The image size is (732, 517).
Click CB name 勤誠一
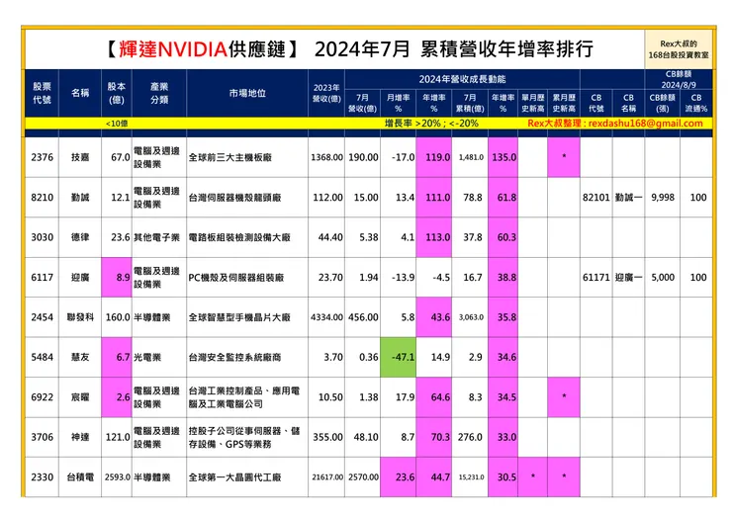[x=628, y=198]
